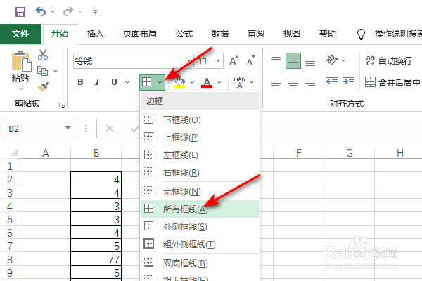Click the align left icon
The width and height of the screenshot is (422, 281).
coord(276,82)
